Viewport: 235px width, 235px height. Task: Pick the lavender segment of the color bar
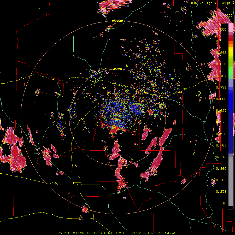click(x=231, y=83)
